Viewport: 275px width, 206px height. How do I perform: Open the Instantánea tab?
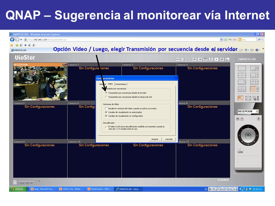(121, 84)
